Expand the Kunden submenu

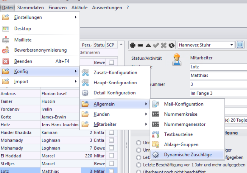102,114
